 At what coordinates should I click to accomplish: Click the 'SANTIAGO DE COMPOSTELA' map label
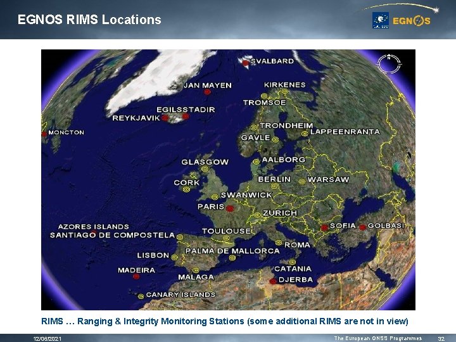112,235
